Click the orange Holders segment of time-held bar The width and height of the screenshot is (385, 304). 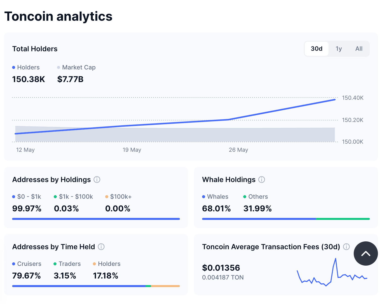tap(166, 286)
